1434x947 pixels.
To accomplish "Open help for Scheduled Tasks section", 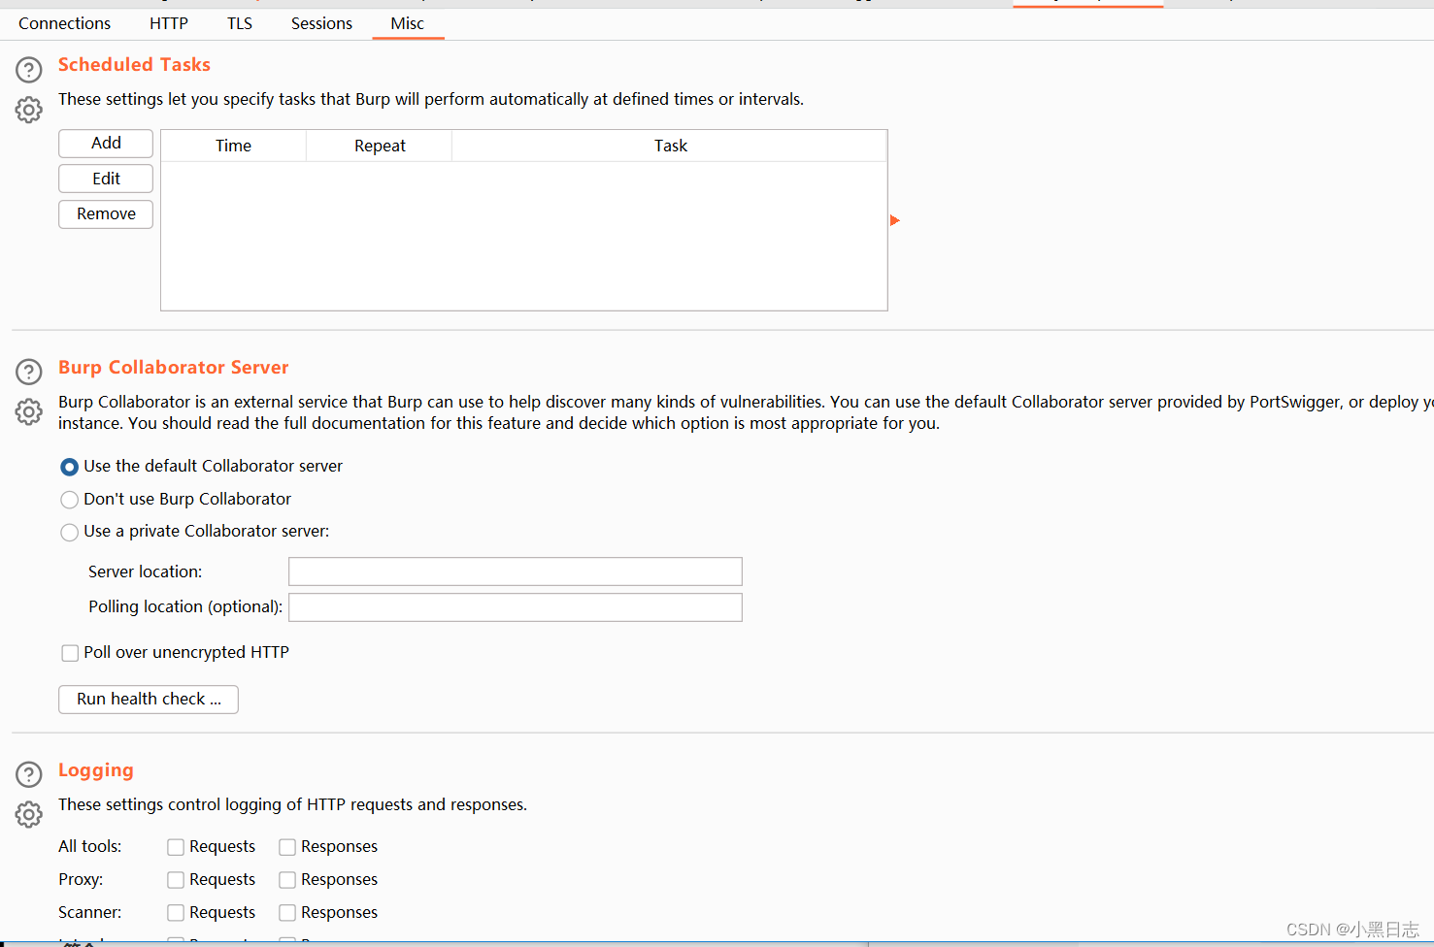I will click(29, 70).
